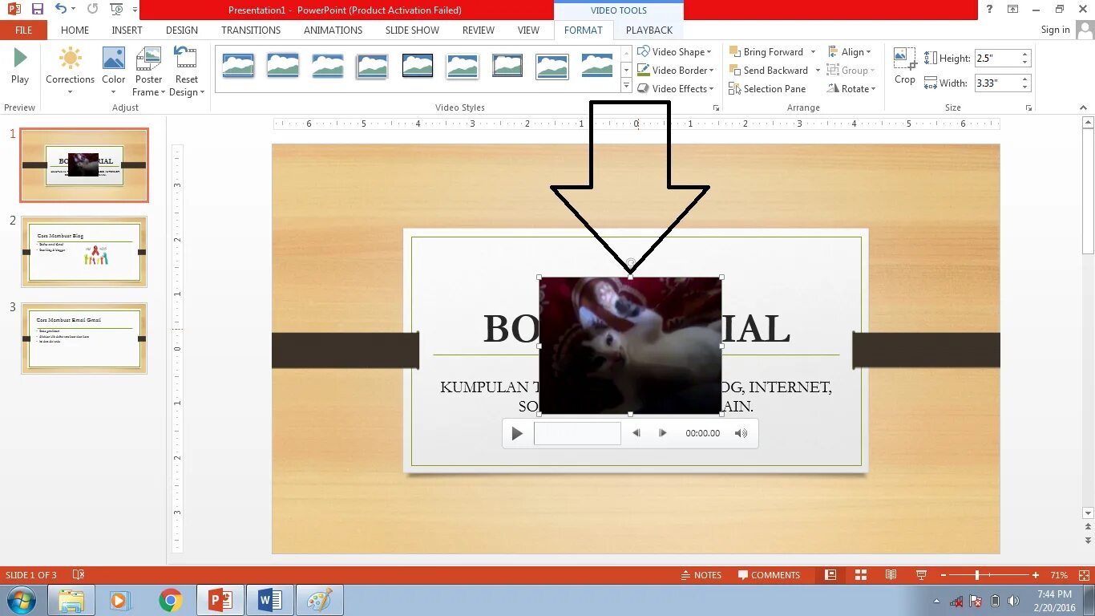Switch to the ANIMATIONS tab

333,30
